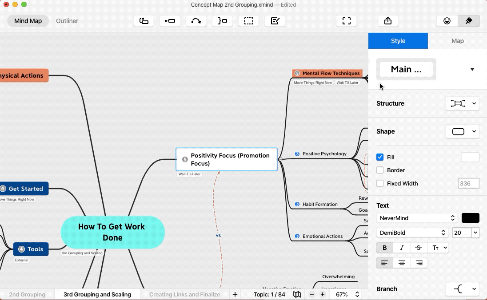
Task: Enter ZEN mode via the frame icon
Action: pos(346,20)
